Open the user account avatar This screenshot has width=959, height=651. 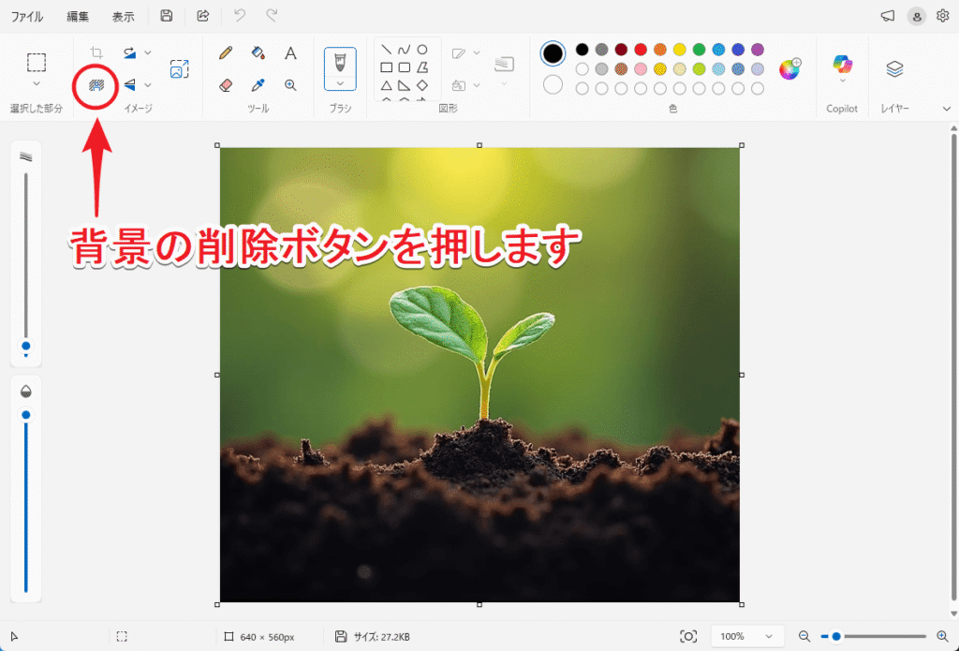tap(916, 17)
